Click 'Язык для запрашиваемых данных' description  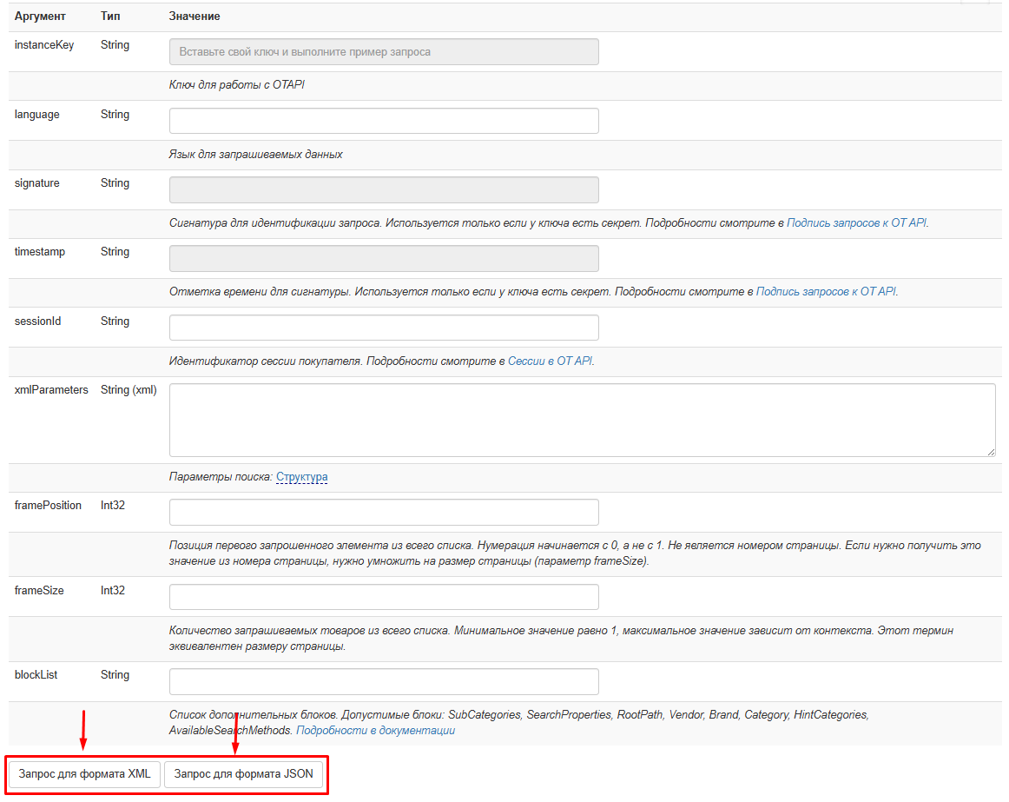pyautogui.click(x=255, y=155)
